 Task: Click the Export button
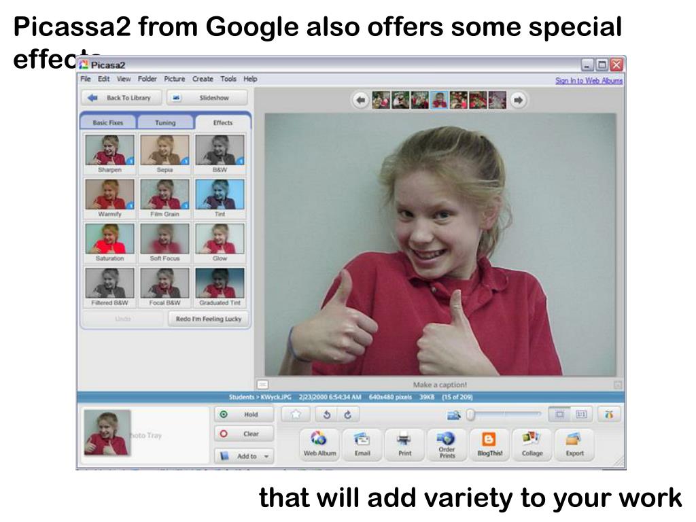click(x=575, y=445)
